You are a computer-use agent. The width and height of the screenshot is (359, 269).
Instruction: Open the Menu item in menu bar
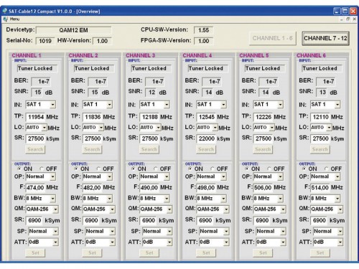14,19
